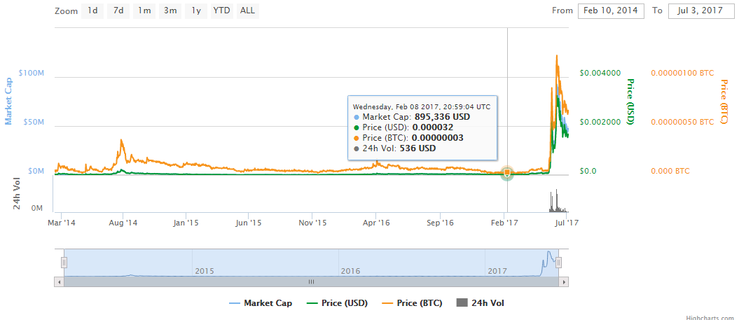
Task: Toggle 24h Vol series in legend
Action: pyautogui.click(x=481, y=303)
